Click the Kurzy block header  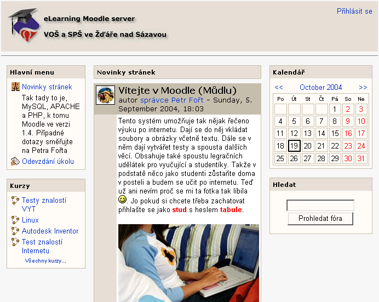coord(46,186)
